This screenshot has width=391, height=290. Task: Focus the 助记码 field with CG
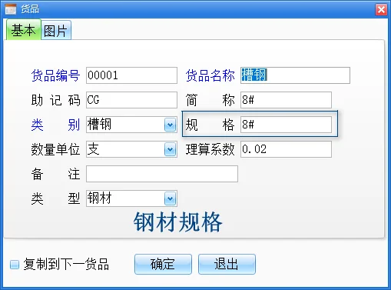pyautogui.click(x=131, y=100)
